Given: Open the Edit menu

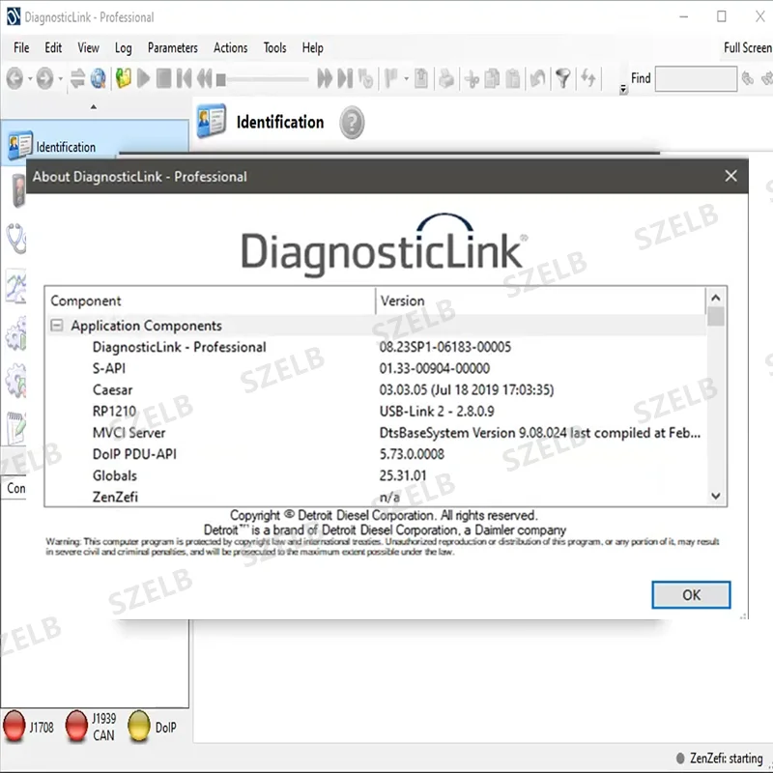Looking at the screenshot, I should click(53, 47).
